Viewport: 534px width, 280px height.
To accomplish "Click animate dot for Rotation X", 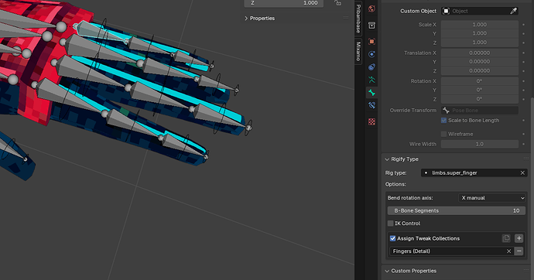I will point(523,81).
